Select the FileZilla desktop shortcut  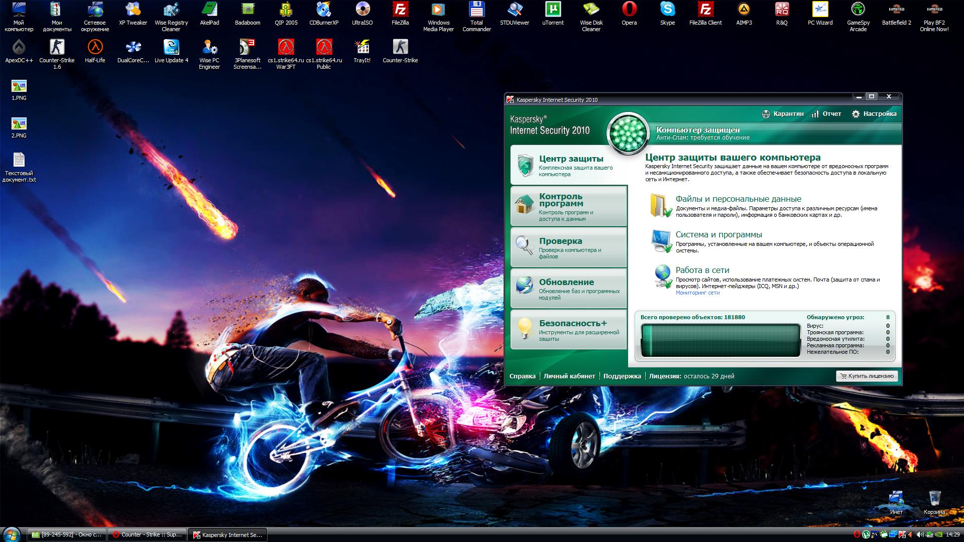tap(400, 14)
